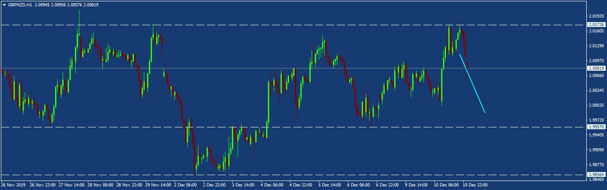Click the 2.00035 price scale value

(x=596, y=105)
